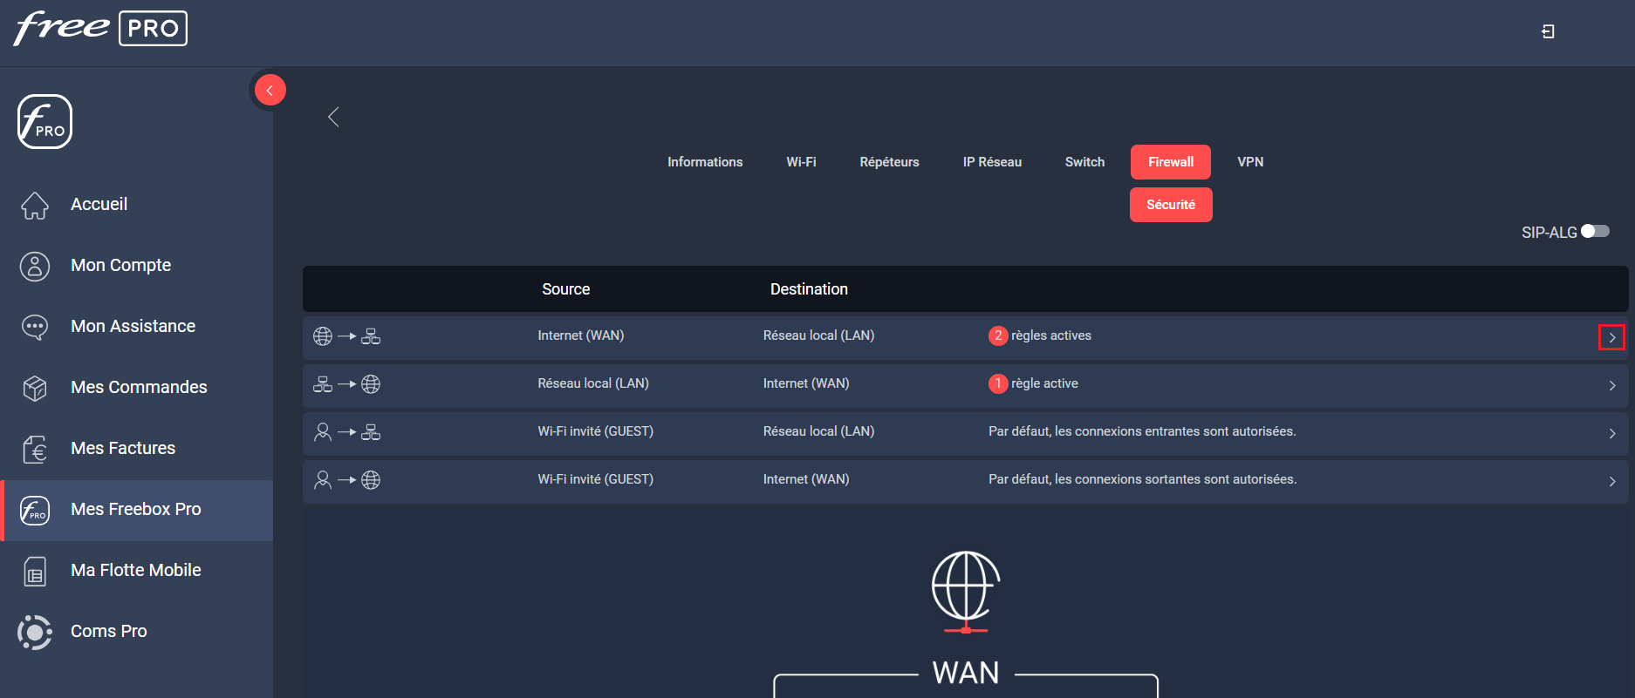The width and height of the screenshot is (1635, 698).
Task: Open Mon Assistance page
Action: pyautogui.click(x=133, y=326)
